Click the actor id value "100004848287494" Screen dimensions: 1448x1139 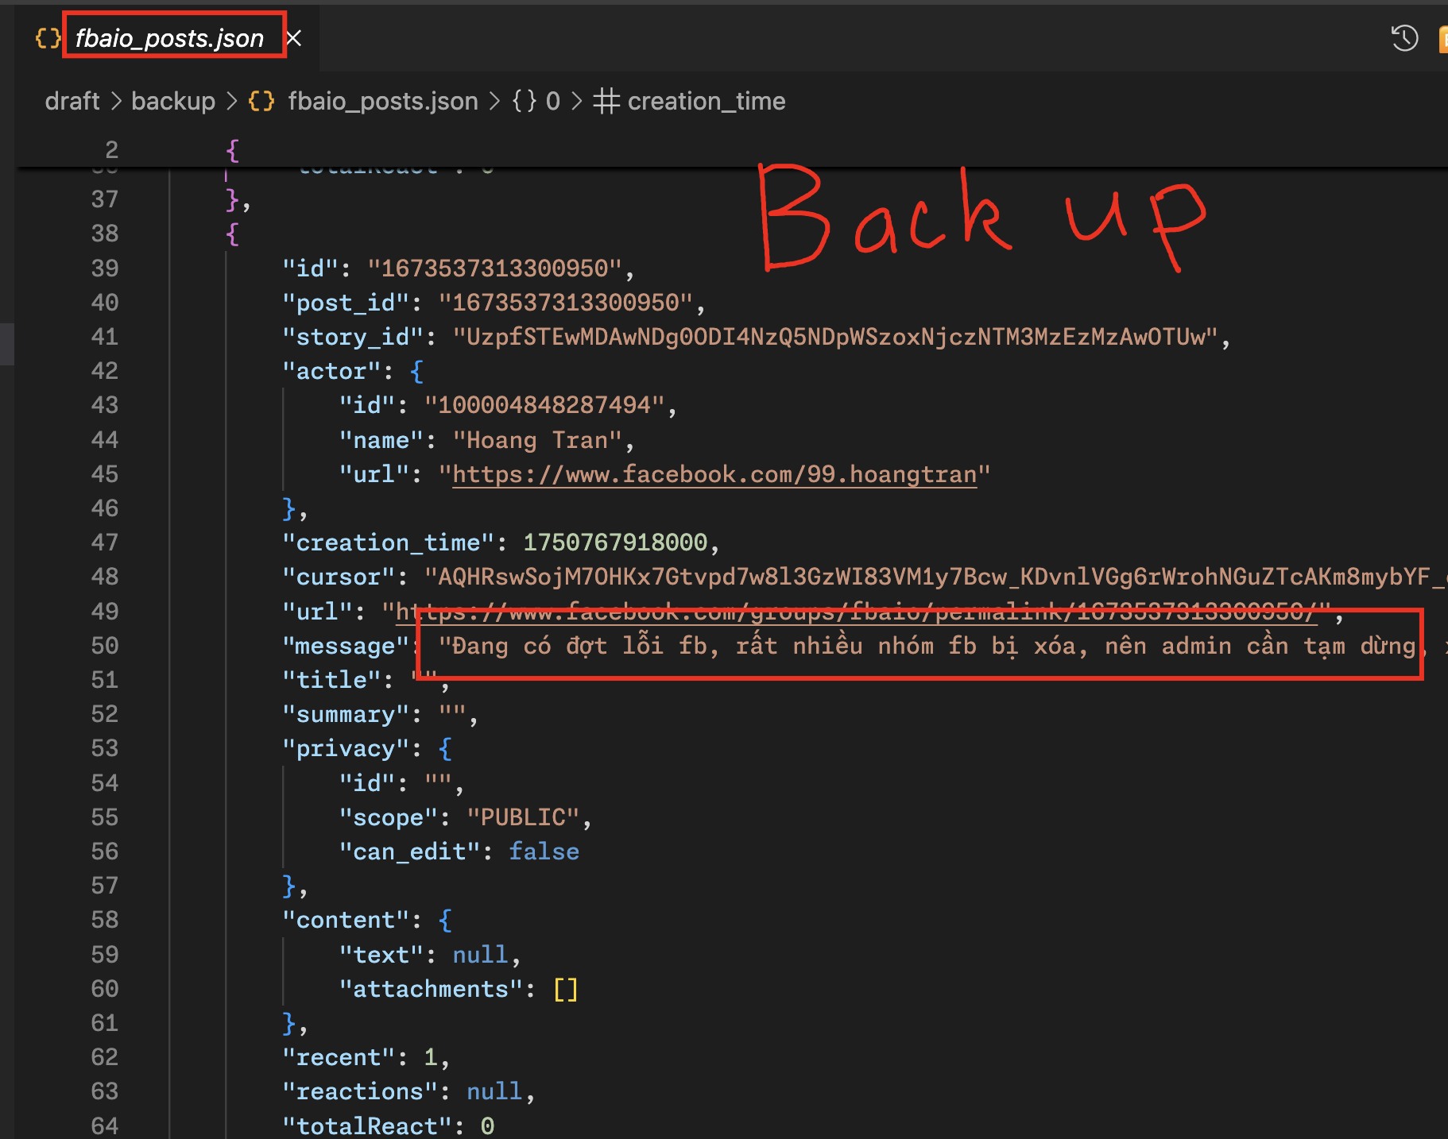(x=544, y=405)
